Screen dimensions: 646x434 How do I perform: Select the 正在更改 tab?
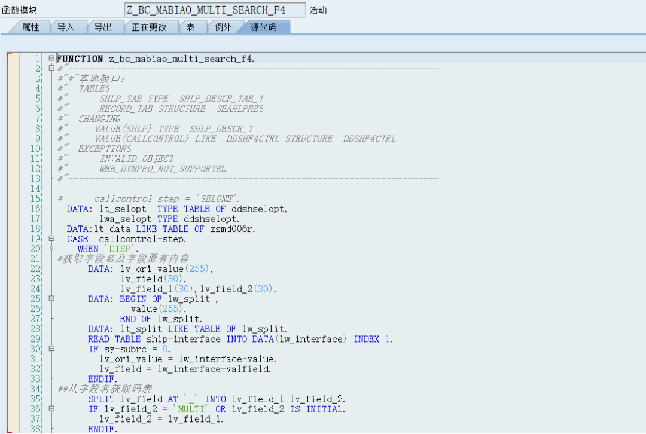149,27
